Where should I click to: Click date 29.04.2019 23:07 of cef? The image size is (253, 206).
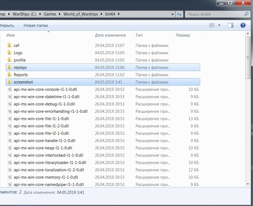pyautogui.click(x=110, y=46)
